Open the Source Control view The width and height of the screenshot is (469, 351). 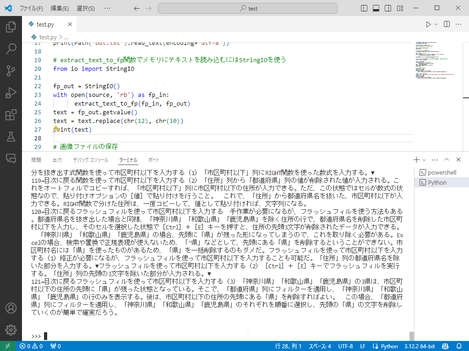(x=11, y=71)
